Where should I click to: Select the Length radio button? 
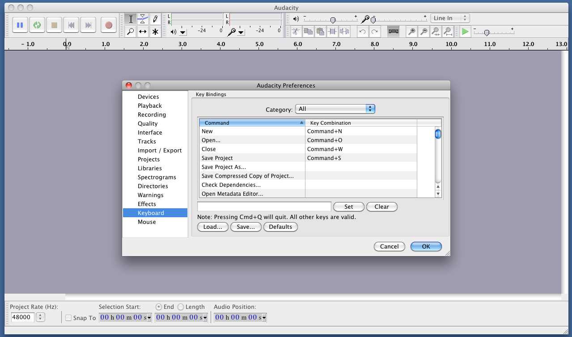point(181,307)
